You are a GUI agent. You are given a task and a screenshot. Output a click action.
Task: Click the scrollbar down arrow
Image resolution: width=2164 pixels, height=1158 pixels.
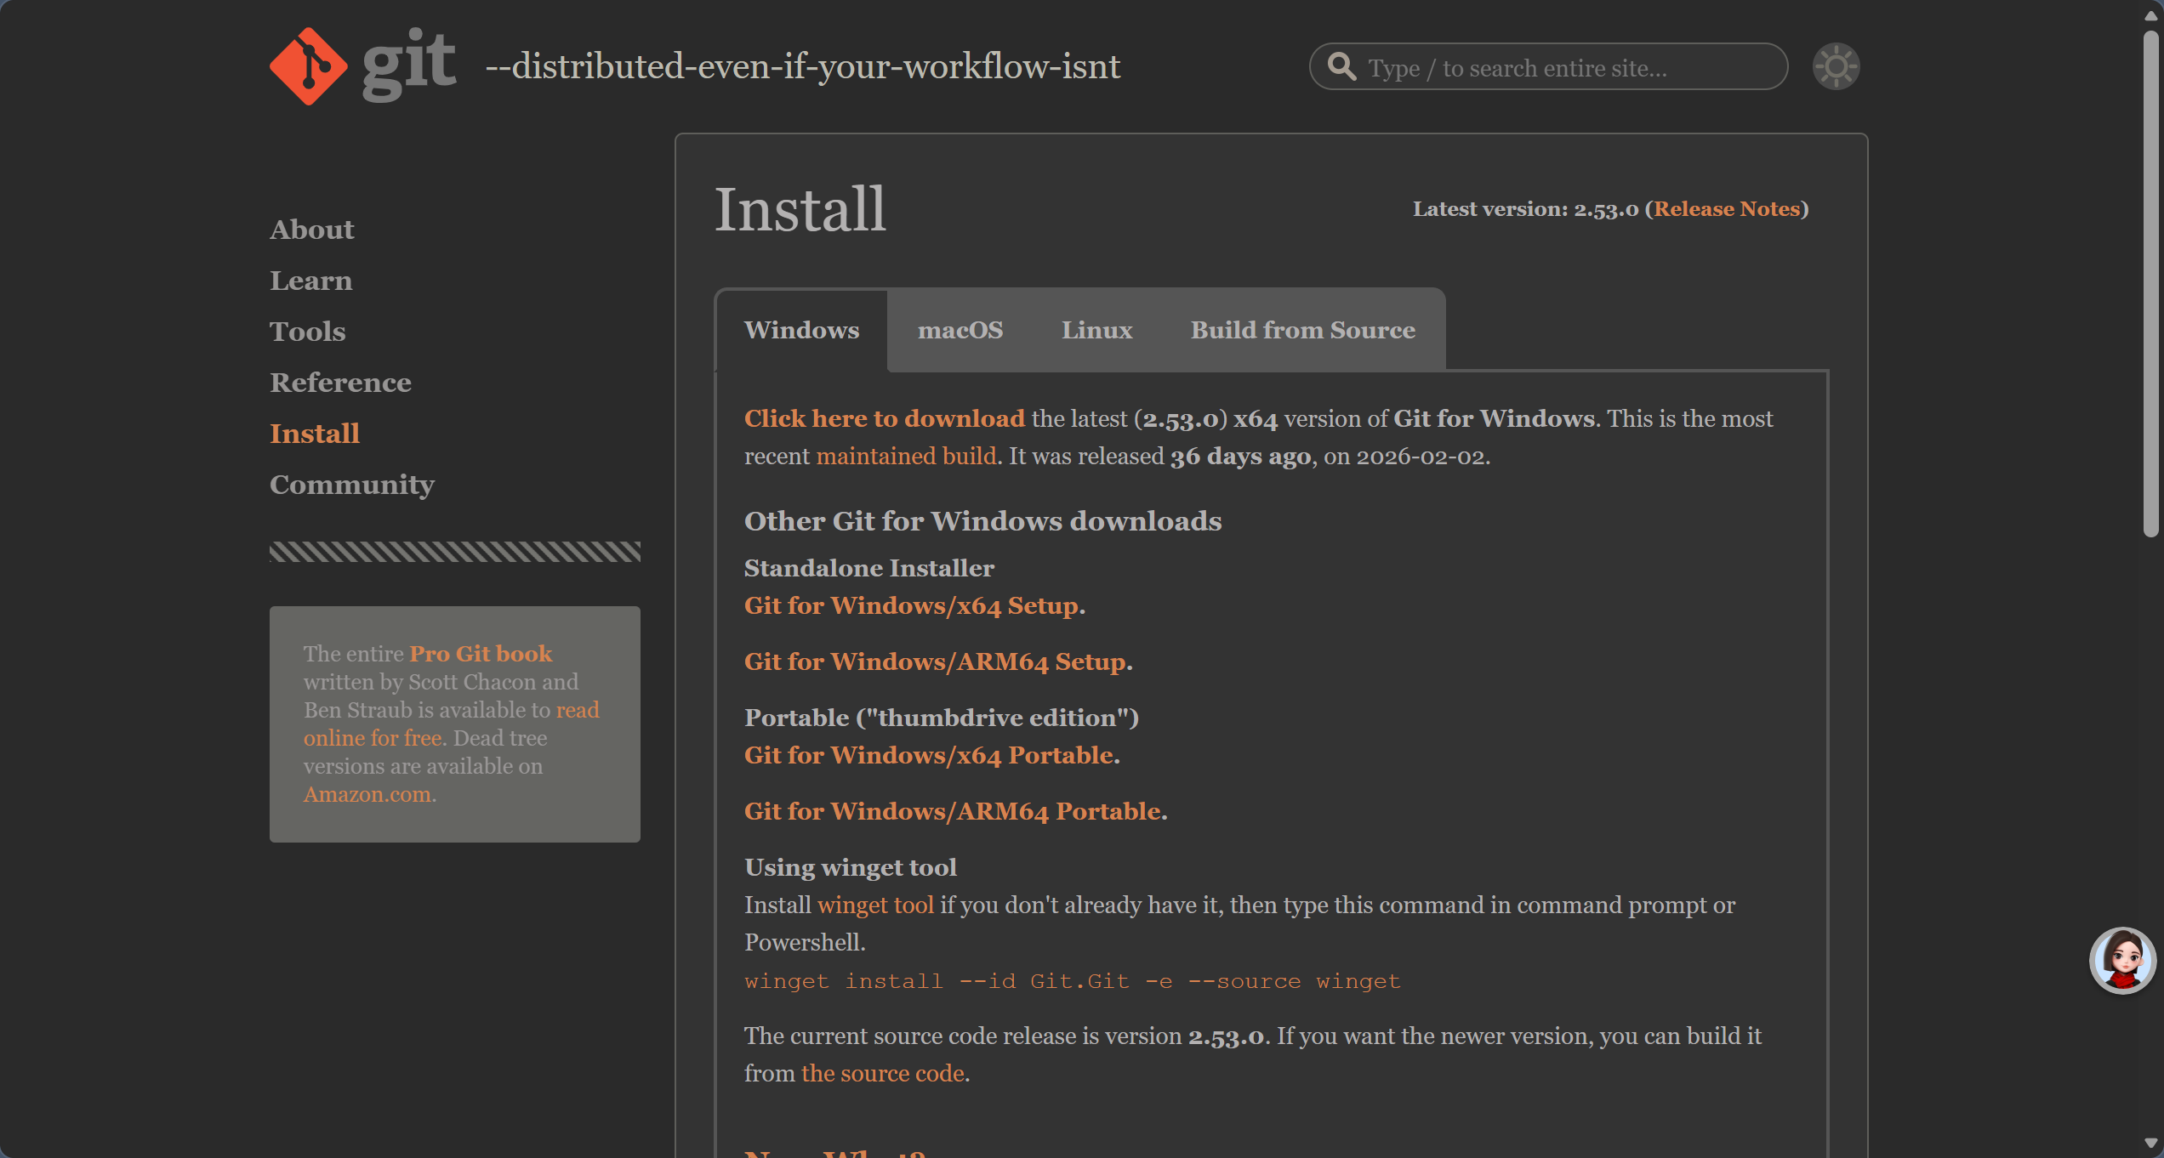pyautogui.click(x=2150, y=1144)
